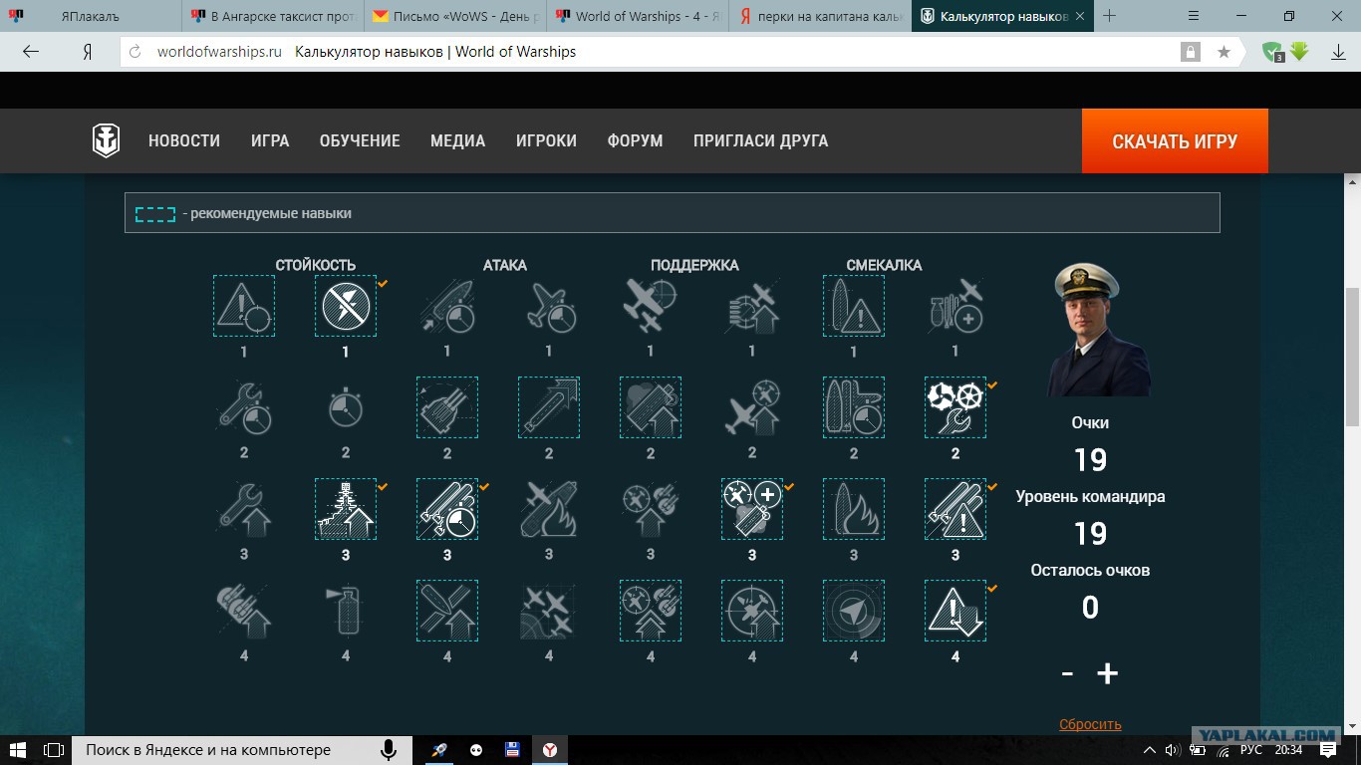1361x765 pixels.
Task: Deselect the crossed-out lightning tier 1 skill
Action: click(346, 306)
